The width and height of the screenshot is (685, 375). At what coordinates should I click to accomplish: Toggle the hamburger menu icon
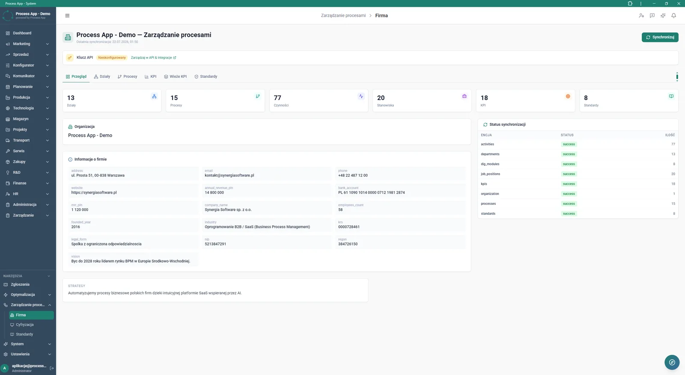67,16
